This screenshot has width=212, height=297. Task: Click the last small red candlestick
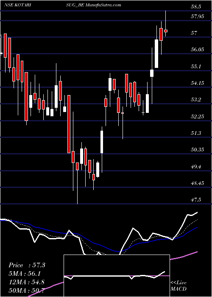pyautogui.click(x=166, y=31)
